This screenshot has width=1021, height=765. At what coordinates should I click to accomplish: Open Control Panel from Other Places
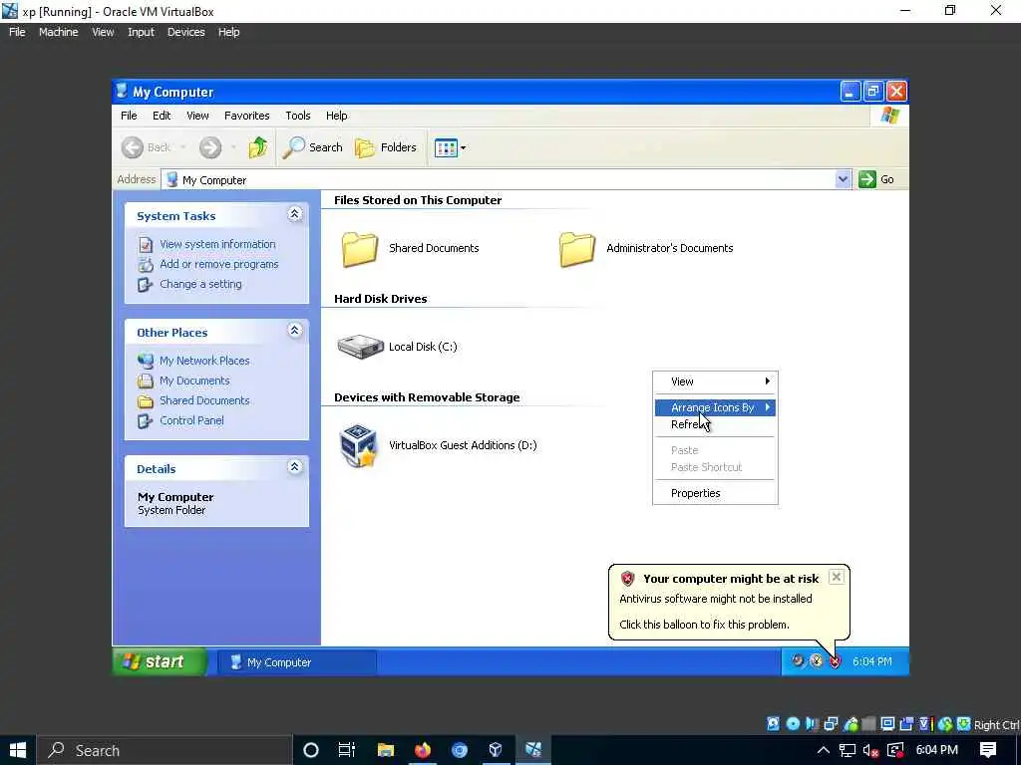pyautogui.click(x=191, y=421)
